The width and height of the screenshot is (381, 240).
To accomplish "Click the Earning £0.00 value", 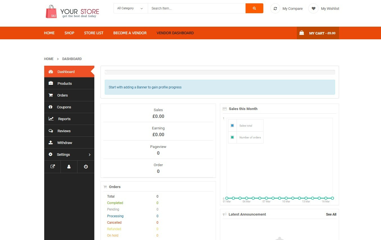I will click(158, 134).
